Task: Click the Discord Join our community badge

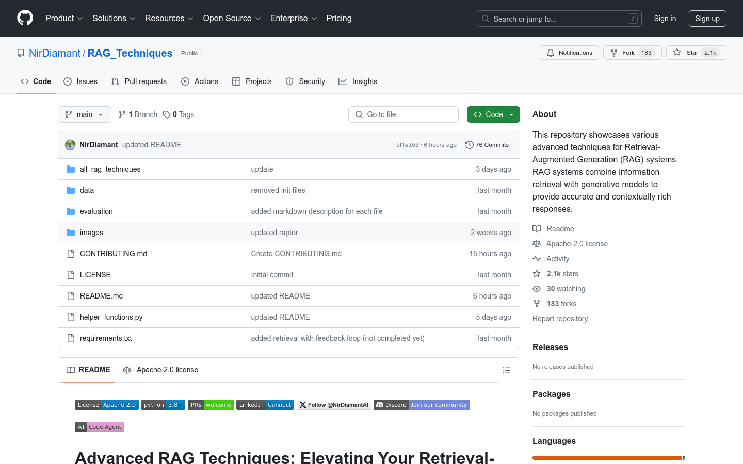Action: 422,405
